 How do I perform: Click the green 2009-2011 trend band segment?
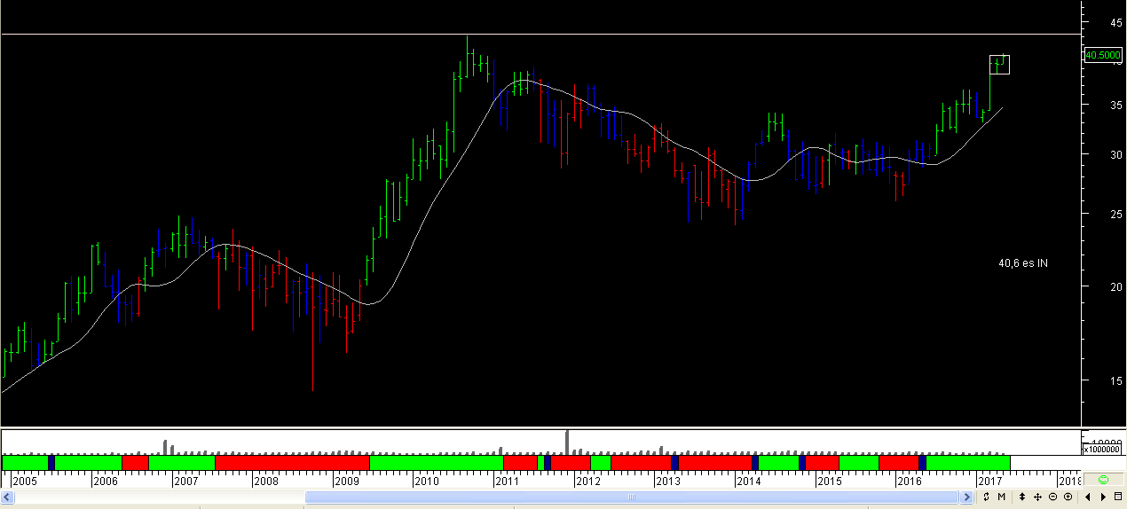tap(436, 462)
